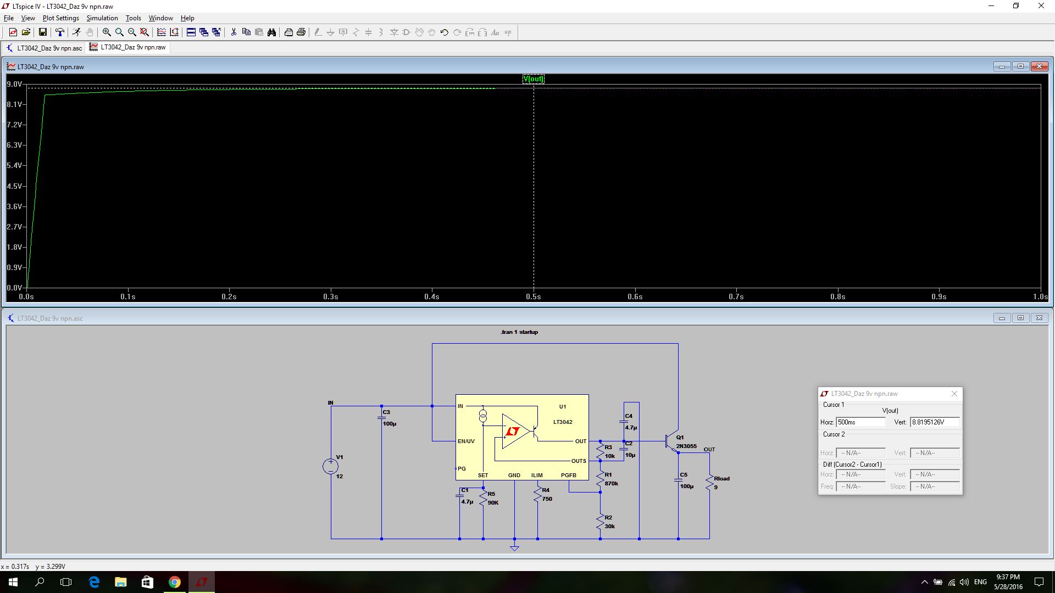Click the Cut scissors icon

click(234, 32)
